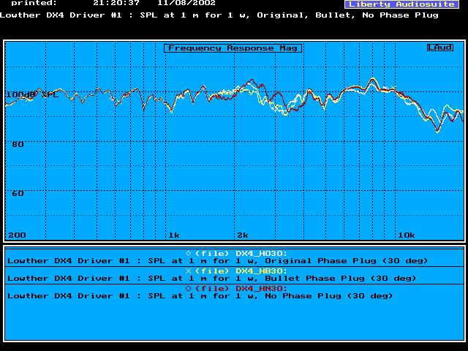
Task: Click the LAud label in the graph corner
Action: coord(440,48)
